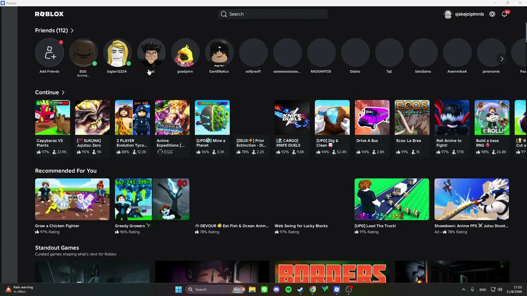Select friend Diablo
The width and height of the screenshot is (527, 296).
[x=355, y=53]
